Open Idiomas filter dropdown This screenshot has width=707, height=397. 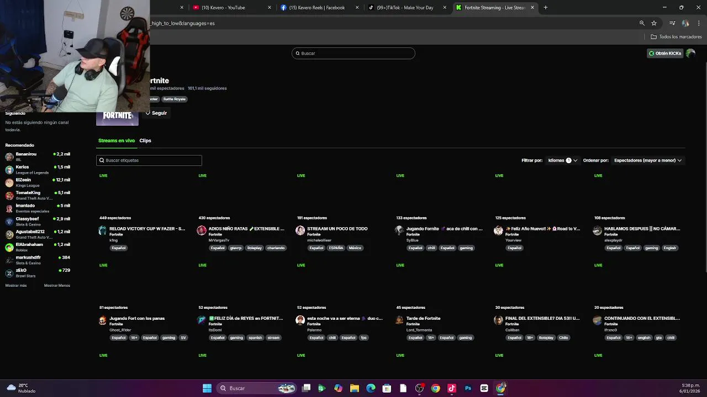pos(563,160)
